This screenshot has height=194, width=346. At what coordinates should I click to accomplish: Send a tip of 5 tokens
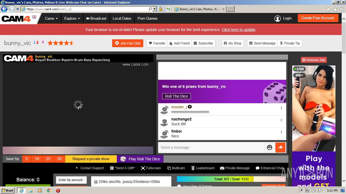tap(27, 159)
